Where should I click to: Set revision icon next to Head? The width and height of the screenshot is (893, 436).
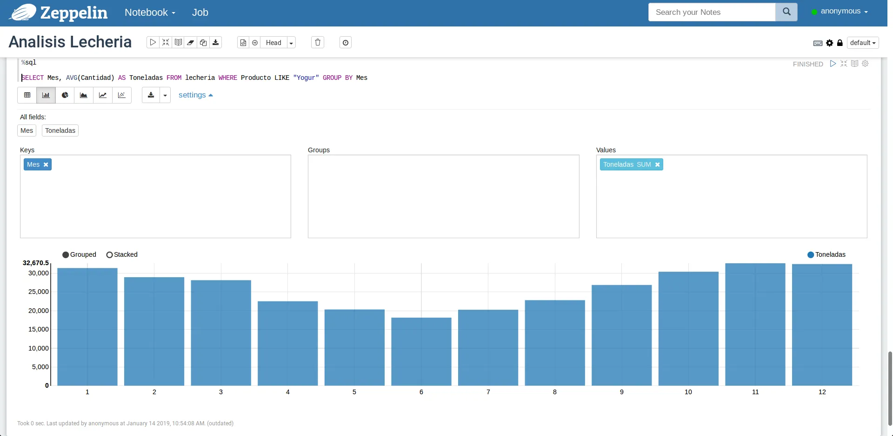(255, 42)
